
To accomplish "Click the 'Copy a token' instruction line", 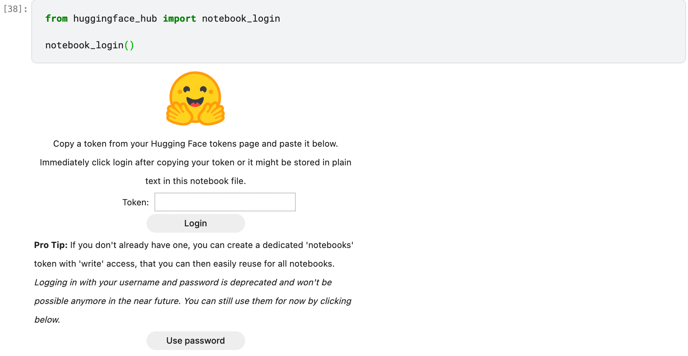I will pyautogui.click(x=195, y=144).
